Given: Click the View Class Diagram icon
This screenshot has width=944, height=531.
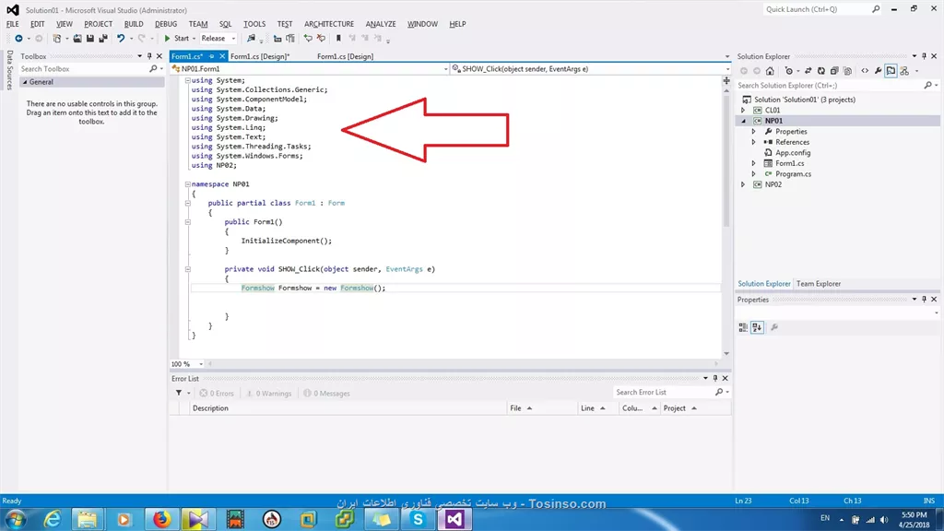Looking at the screenshot, I should (904, 71).
